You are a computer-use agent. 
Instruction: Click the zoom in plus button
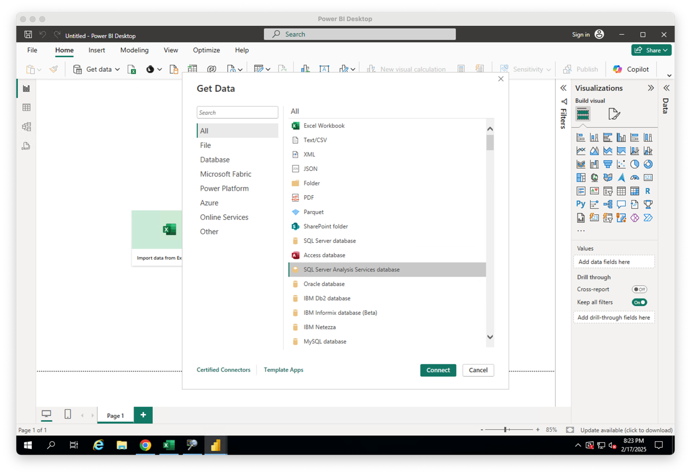pyautogui.click(x=538, y=430)
